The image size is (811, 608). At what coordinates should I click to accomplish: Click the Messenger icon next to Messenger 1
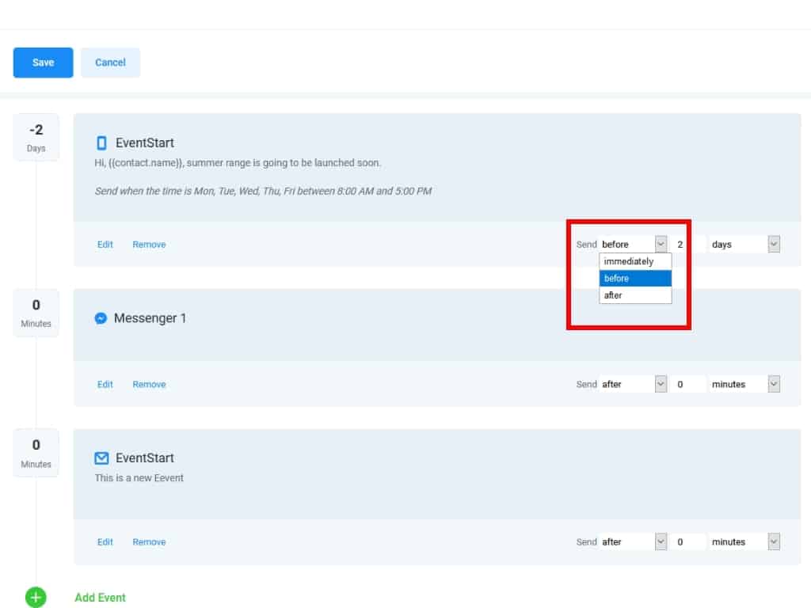pyautogui.click(x=101, y=318)
